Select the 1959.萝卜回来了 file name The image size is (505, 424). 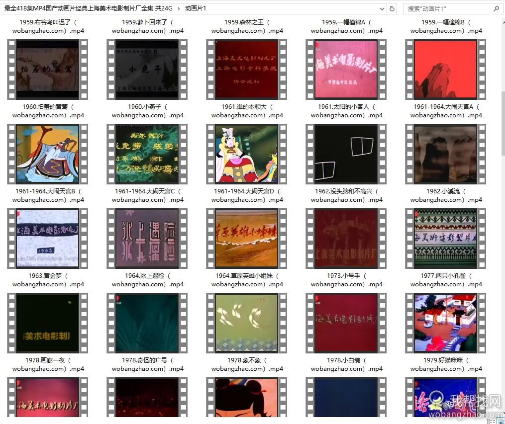(147, 26)
